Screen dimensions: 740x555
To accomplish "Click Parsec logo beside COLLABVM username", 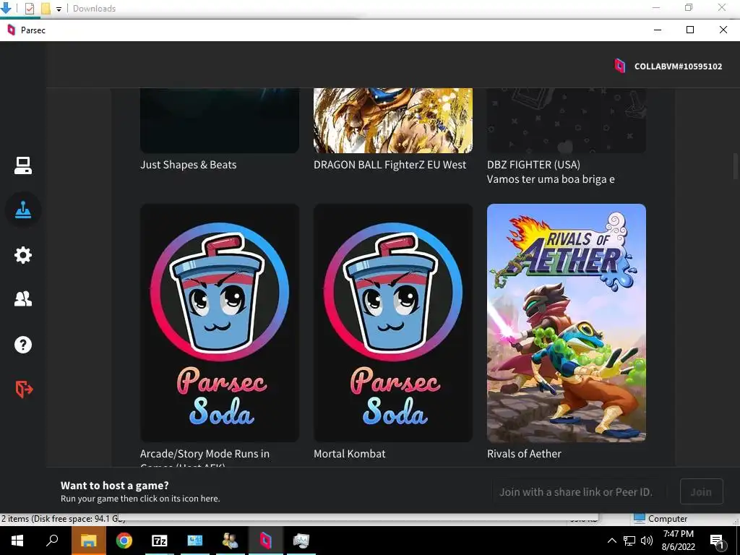I will [x=619, y=66].
